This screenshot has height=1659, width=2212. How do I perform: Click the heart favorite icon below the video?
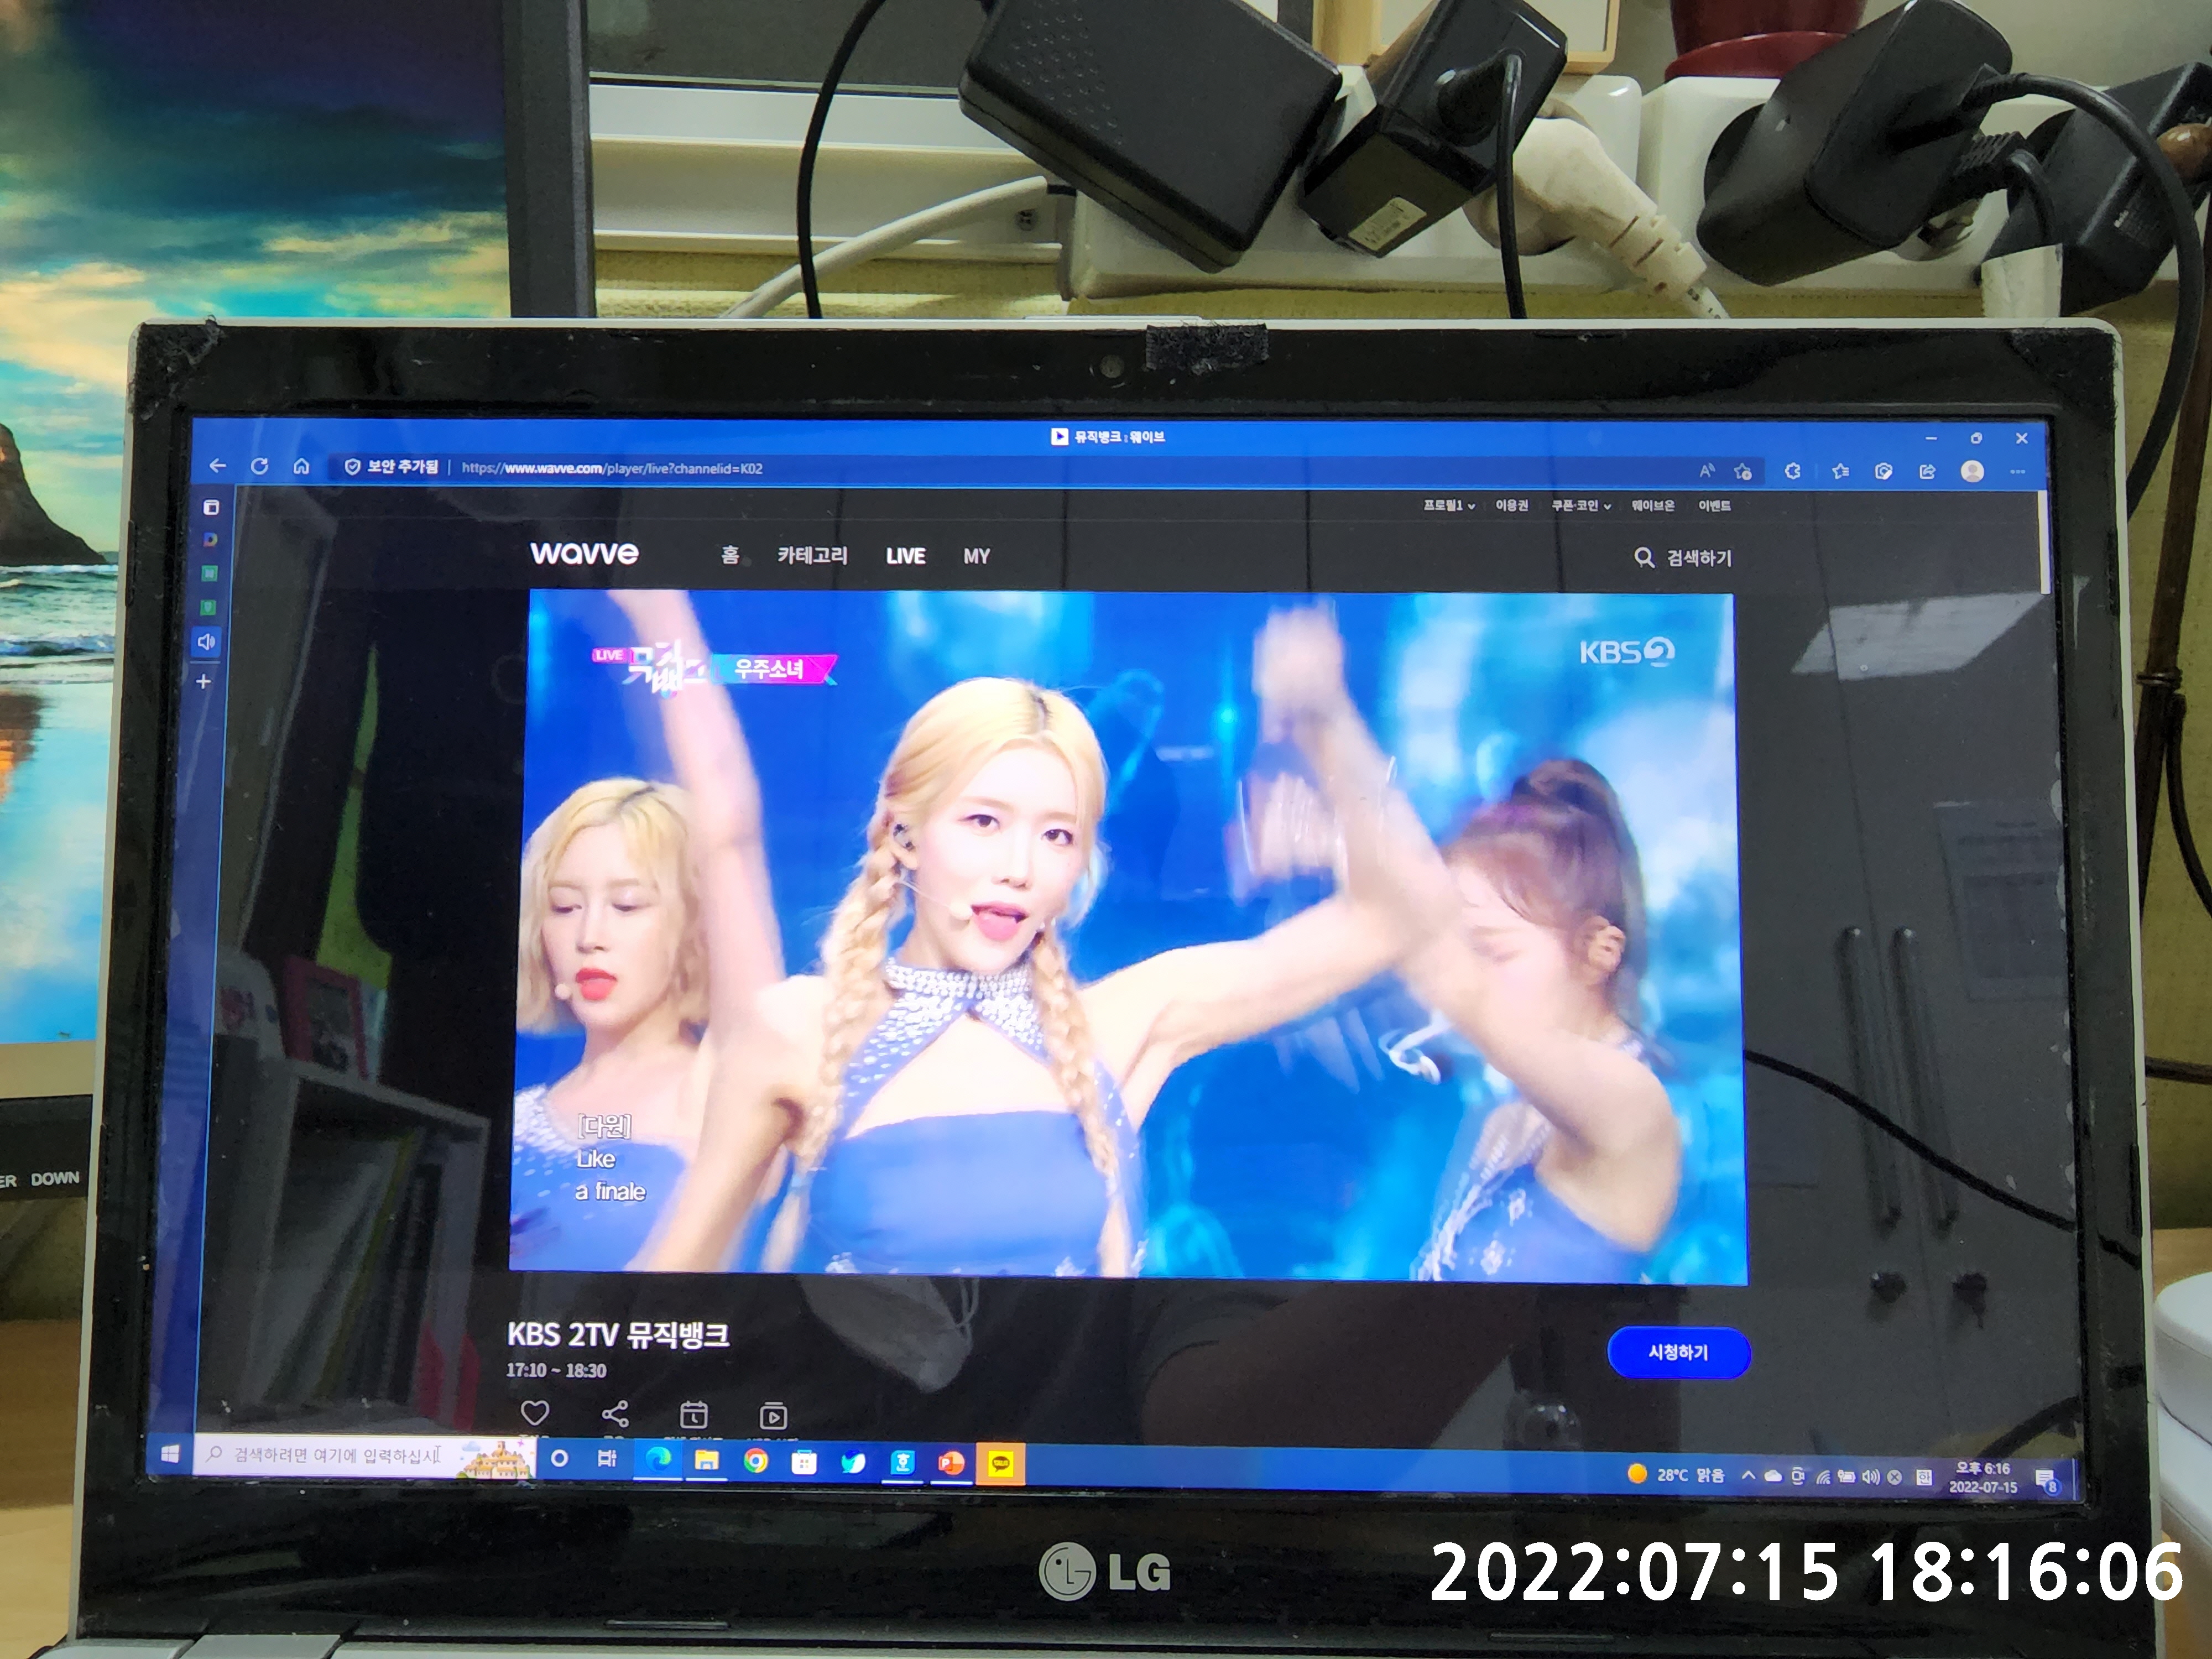click(535, 1413)
